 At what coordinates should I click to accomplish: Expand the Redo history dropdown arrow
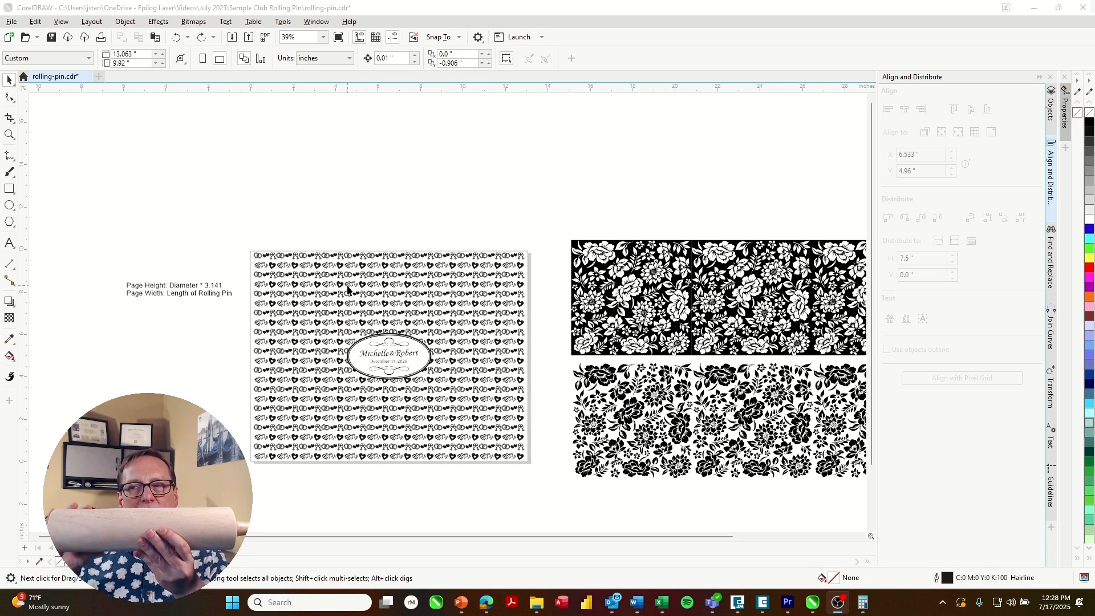[213, 37]
